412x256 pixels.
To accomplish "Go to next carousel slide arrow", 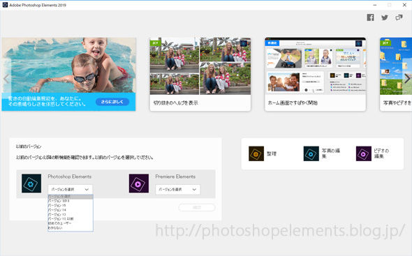I will coord(407,79).
